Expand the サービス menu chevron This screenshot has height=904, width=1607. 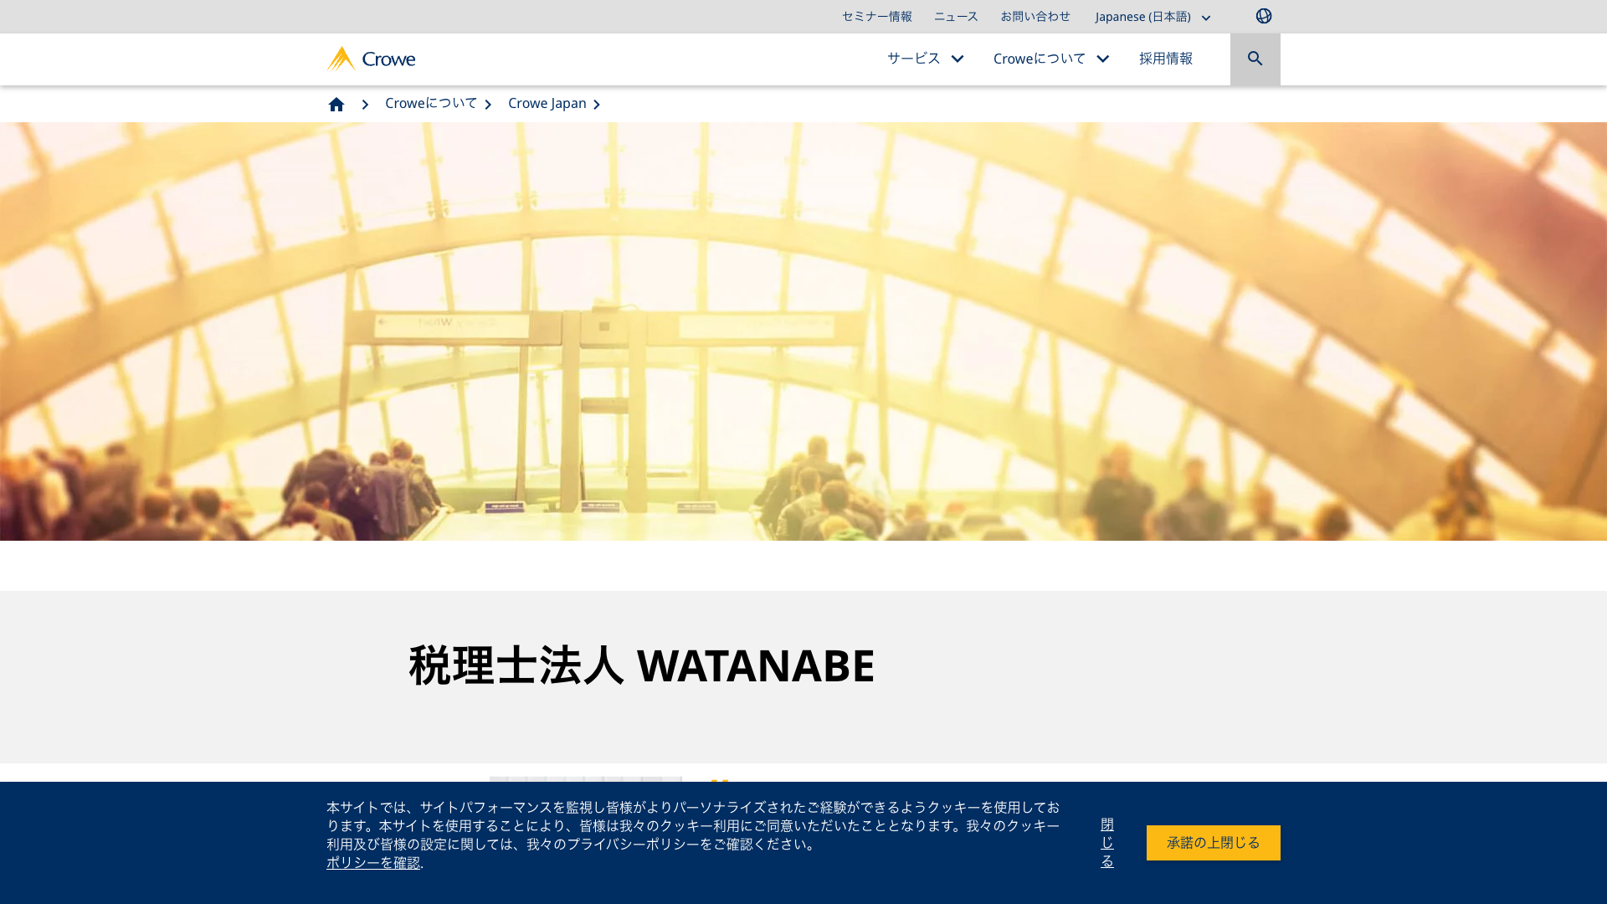tap(958, 59)
